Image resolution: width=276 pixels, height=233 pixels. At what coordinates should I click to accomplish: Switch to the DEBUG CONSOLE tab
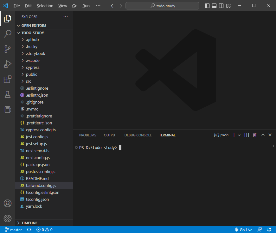138,135
